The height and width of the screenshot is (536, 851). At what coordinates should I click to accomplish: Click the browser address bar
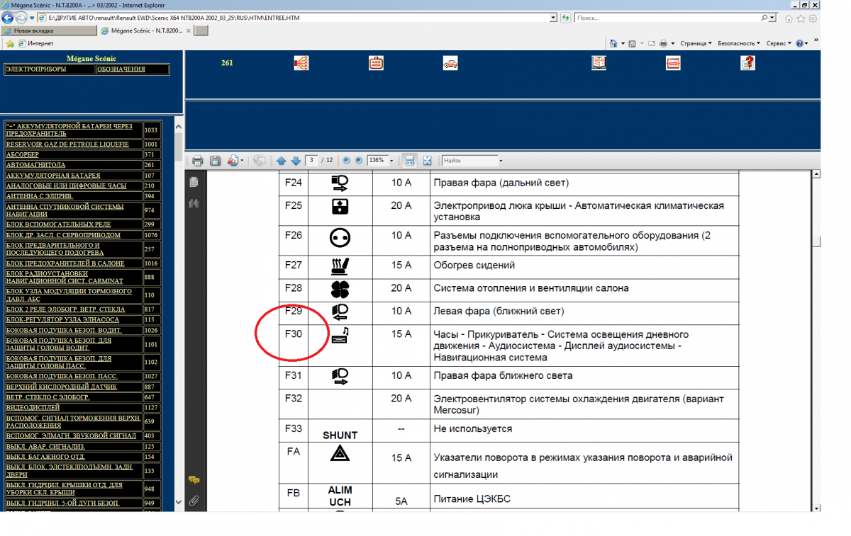click(298, 17)
